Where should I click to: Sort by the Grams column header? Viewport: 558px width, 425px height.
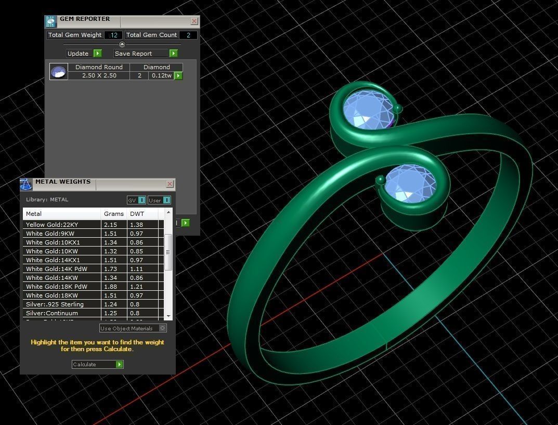(x=114, y=214)
